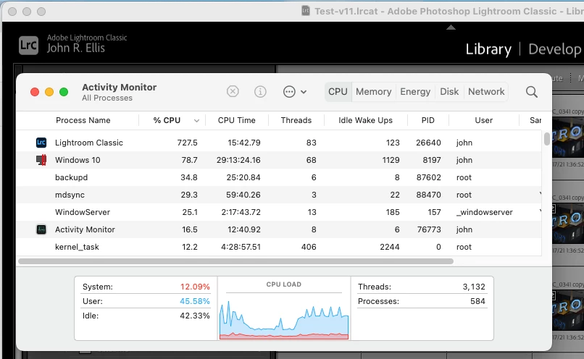This screenshot has height=359, width=584.
Task: Close the Activity Monitor window with the red button
Action: (x=35, y=92)
